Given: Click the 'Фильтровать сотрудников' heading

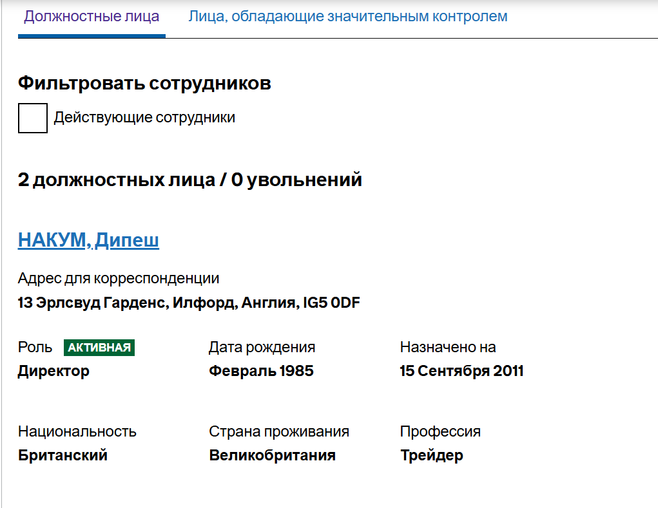Looking at the screenshot, I should (x=144, y=83).
